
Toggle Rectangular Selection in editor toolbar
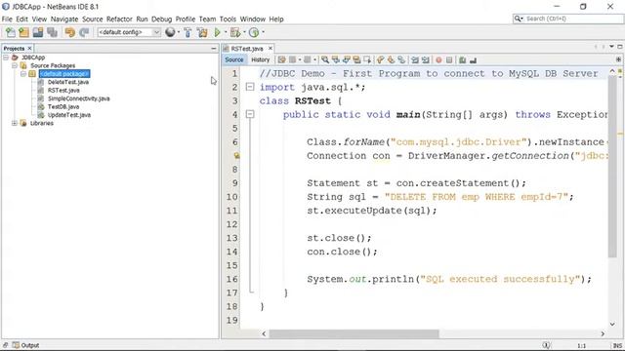367,59
